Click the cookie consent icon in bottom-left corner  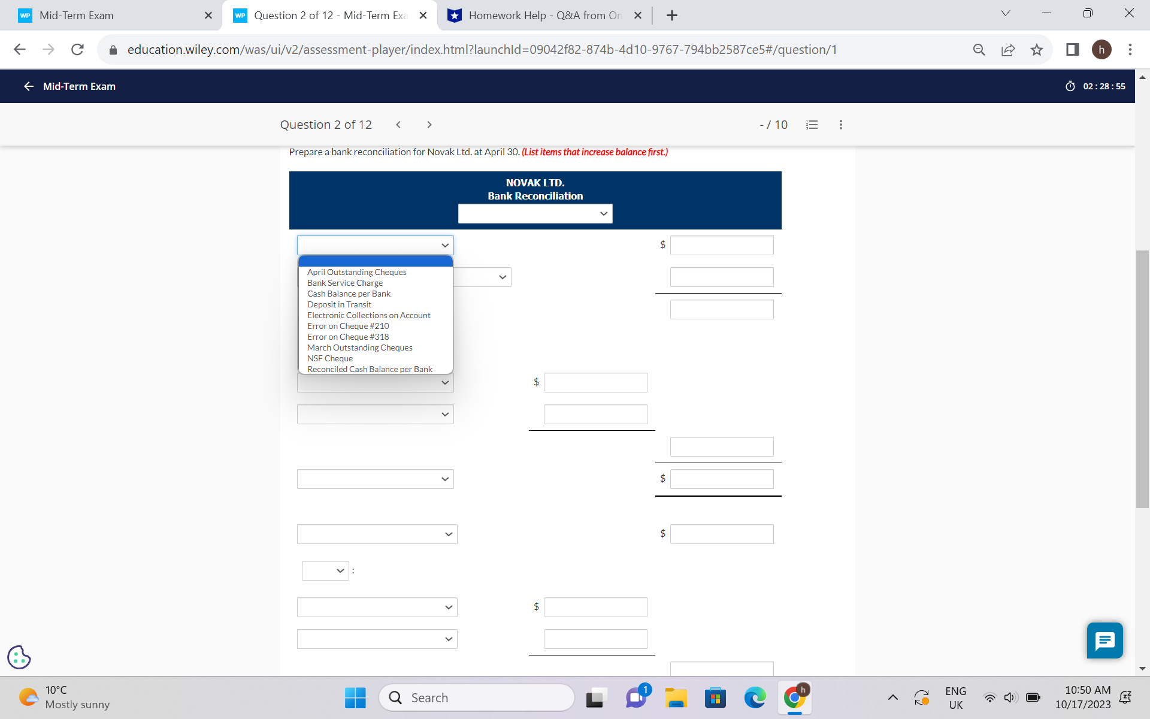click(x=19, y=657)
